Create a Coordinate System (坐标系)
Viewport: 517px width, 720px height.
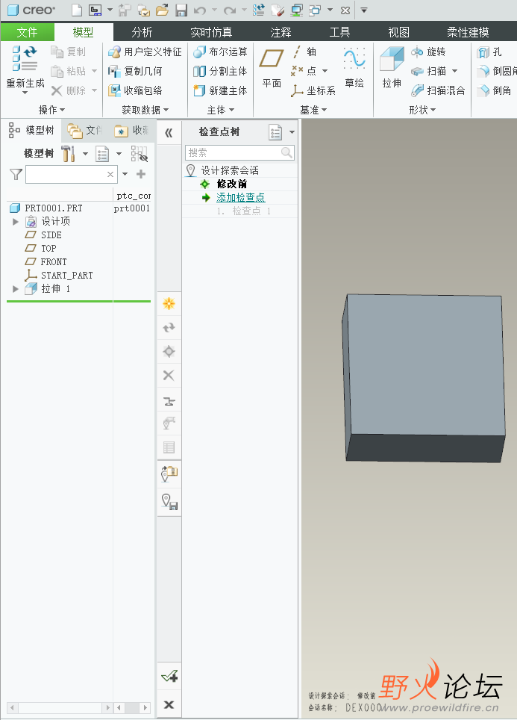coord(313,90)
